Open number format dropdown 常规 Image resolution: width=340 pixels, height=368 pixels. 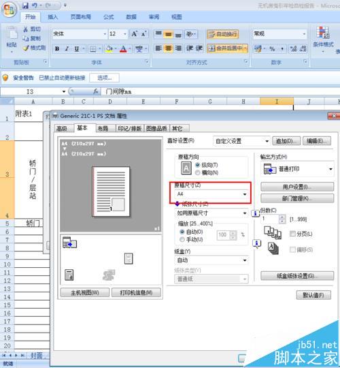tap(304, 34)
